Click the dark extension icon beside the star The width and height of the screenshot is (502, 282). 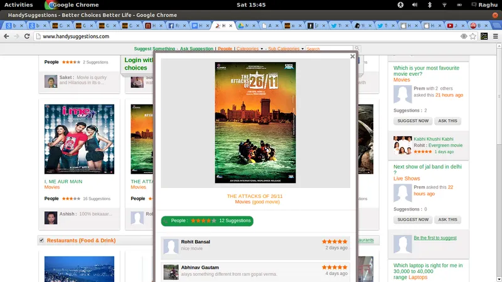point(484,36)
